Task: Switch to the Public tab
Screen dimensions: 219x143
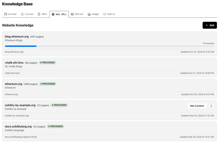Action: tap(109, 14)
